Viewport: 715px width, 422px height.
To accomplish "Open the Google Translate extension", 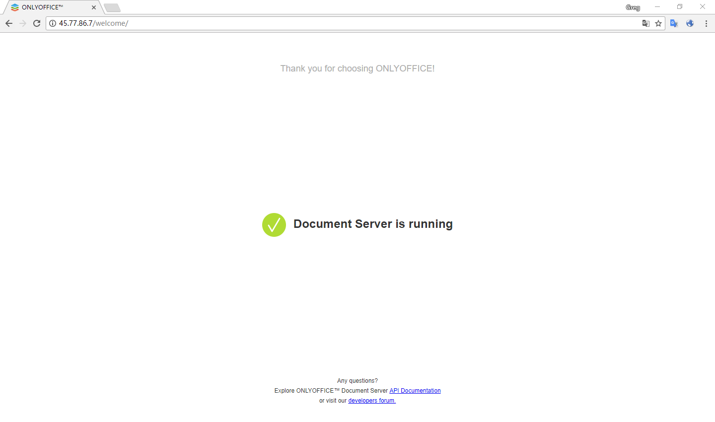I will [674, 23].
